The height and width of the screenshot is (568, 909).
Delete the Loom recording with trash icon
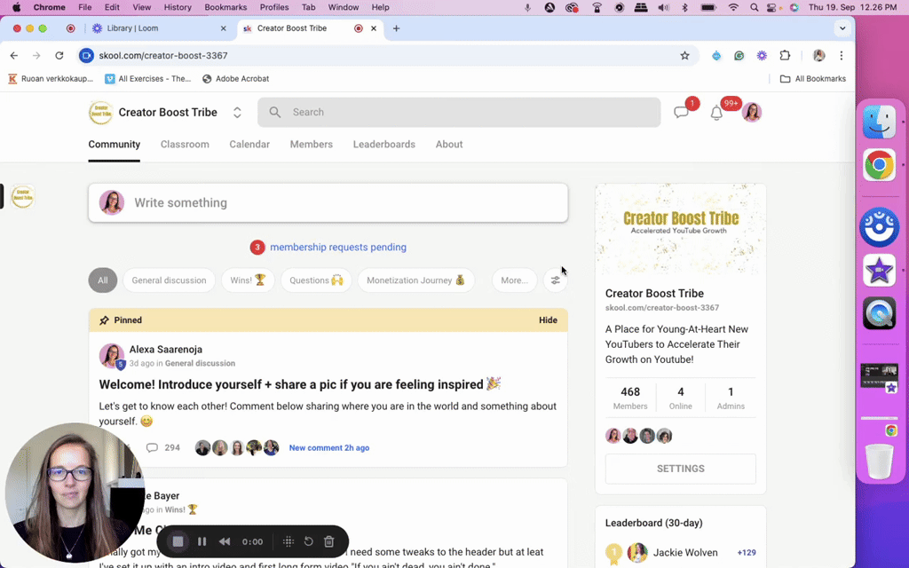[328, 541]
